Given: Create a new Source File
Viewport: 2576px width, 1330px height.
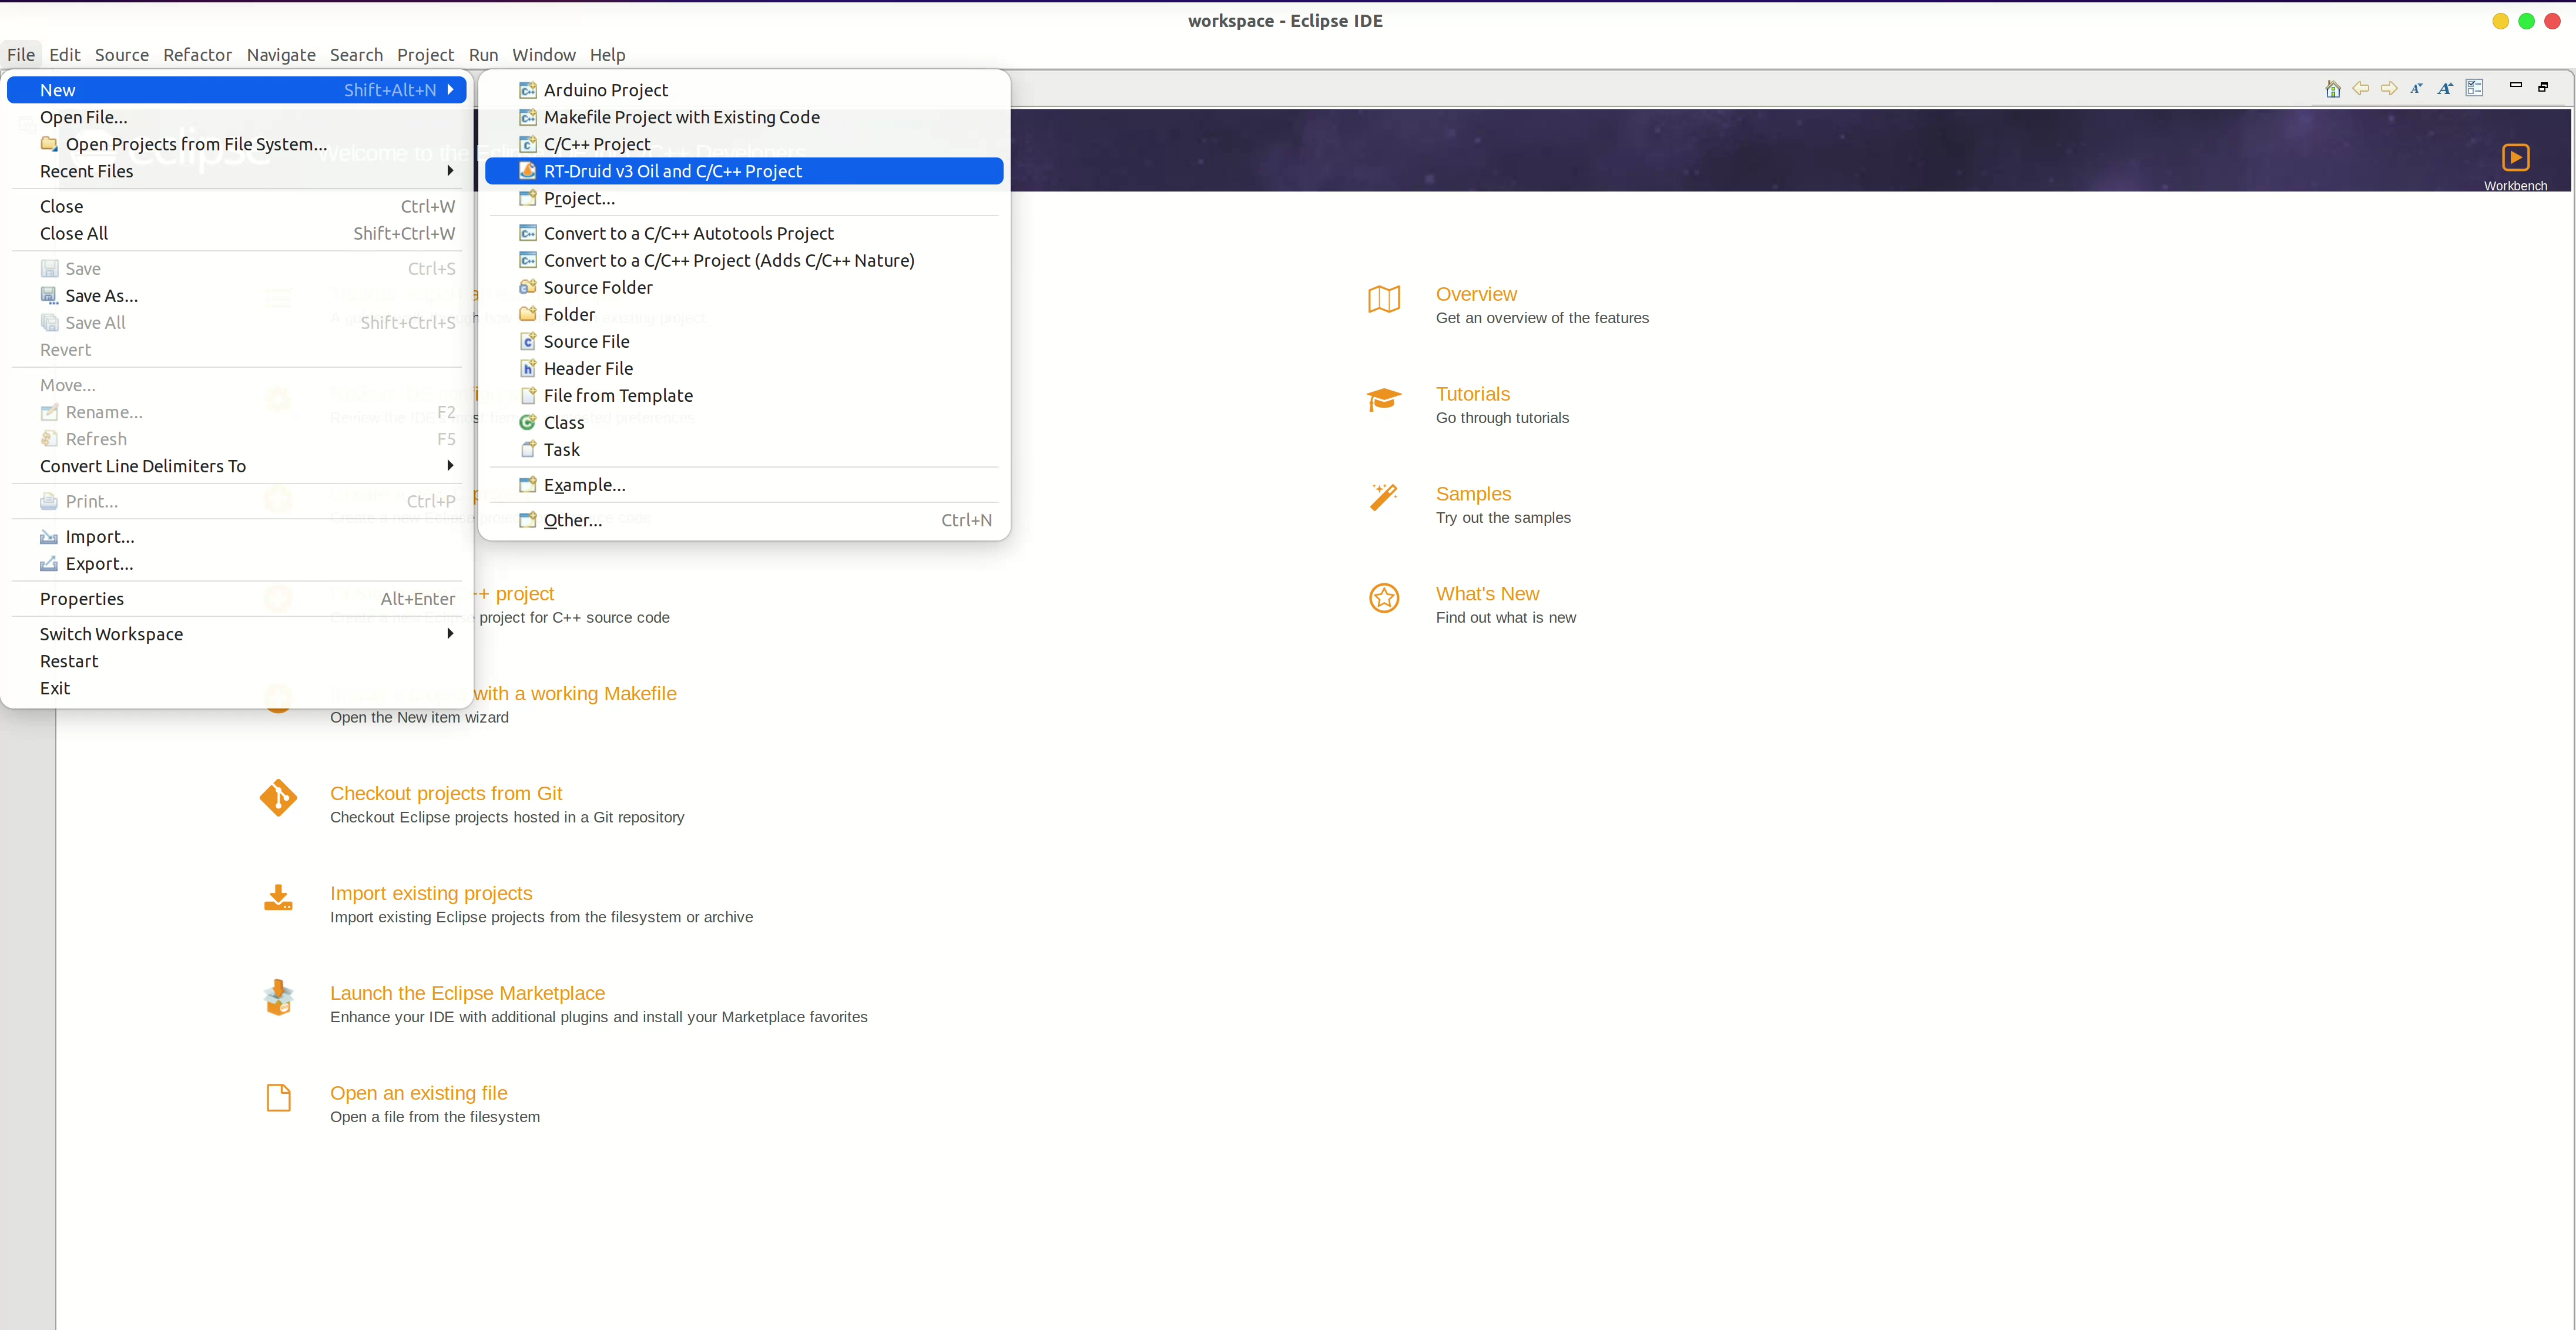Looking at the screenshot, I should [744, 341].
